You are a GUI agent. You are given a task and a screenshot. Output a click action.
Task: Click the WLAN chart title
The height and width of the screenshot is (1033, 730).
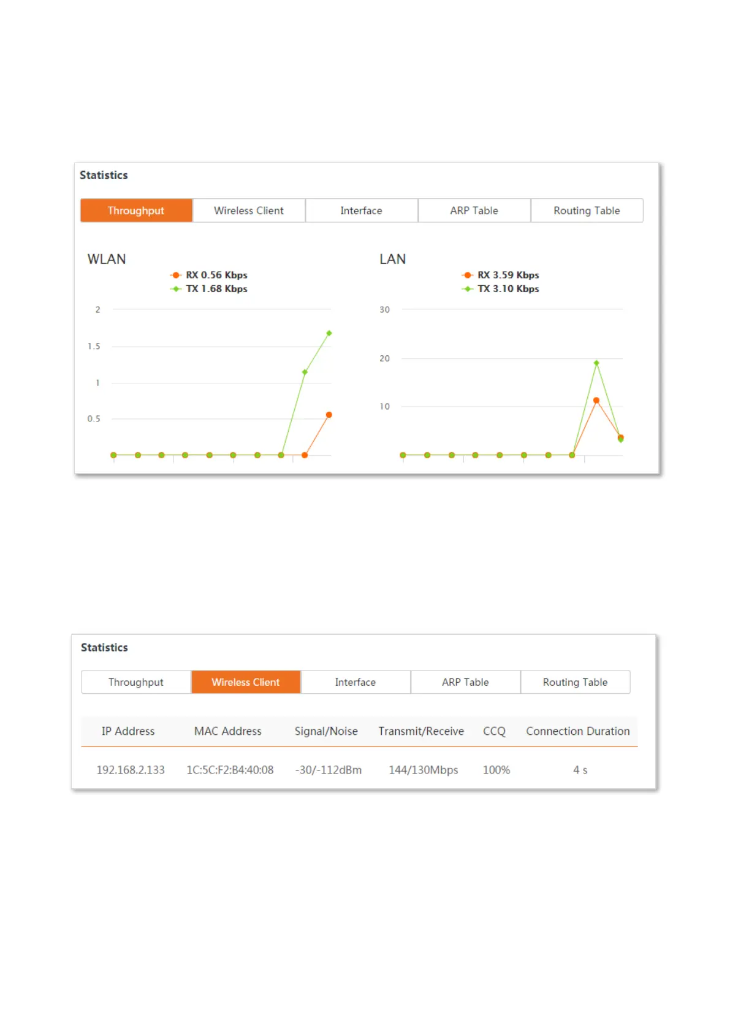[x=107, y=259]
